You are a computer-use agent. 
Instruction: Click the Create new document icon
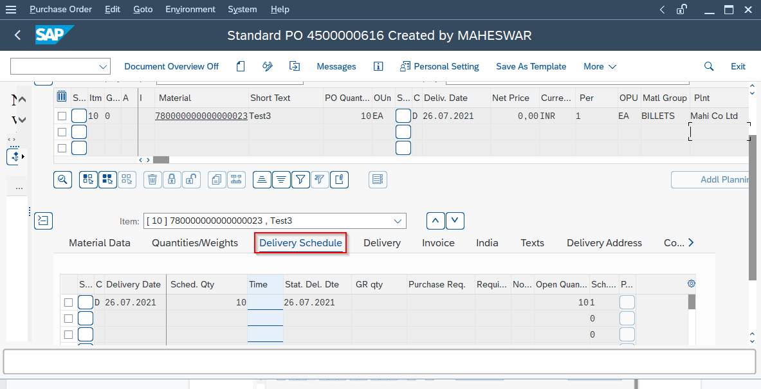tap(241, 66)
